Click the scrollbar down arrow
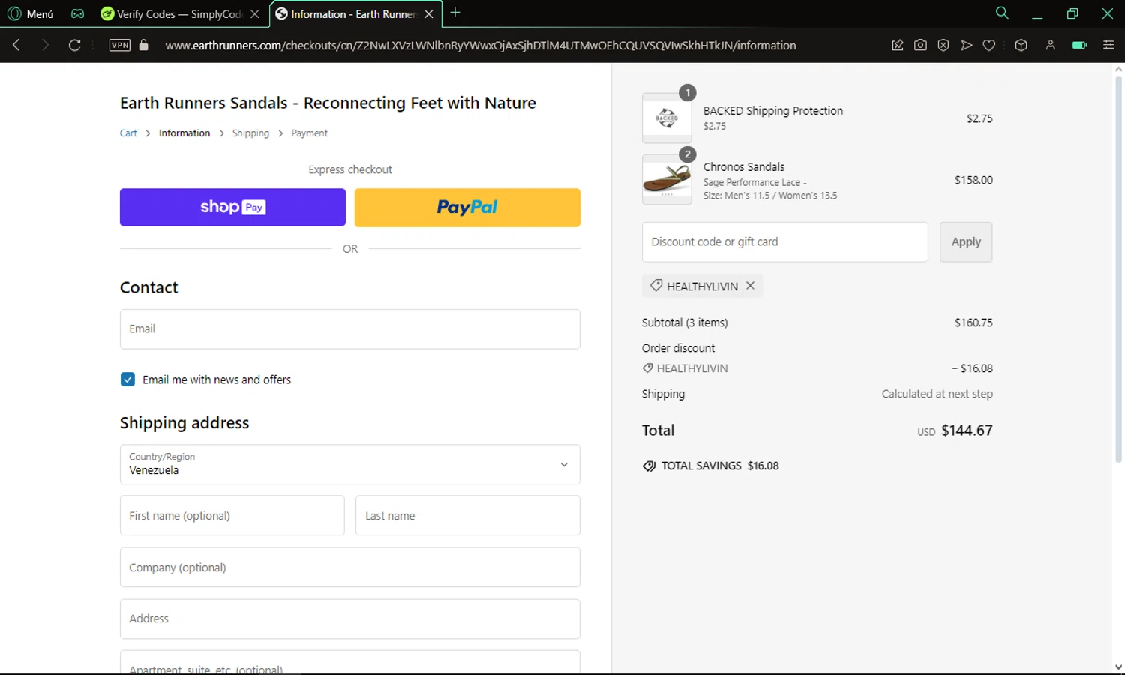 (x=1118, y=667)
